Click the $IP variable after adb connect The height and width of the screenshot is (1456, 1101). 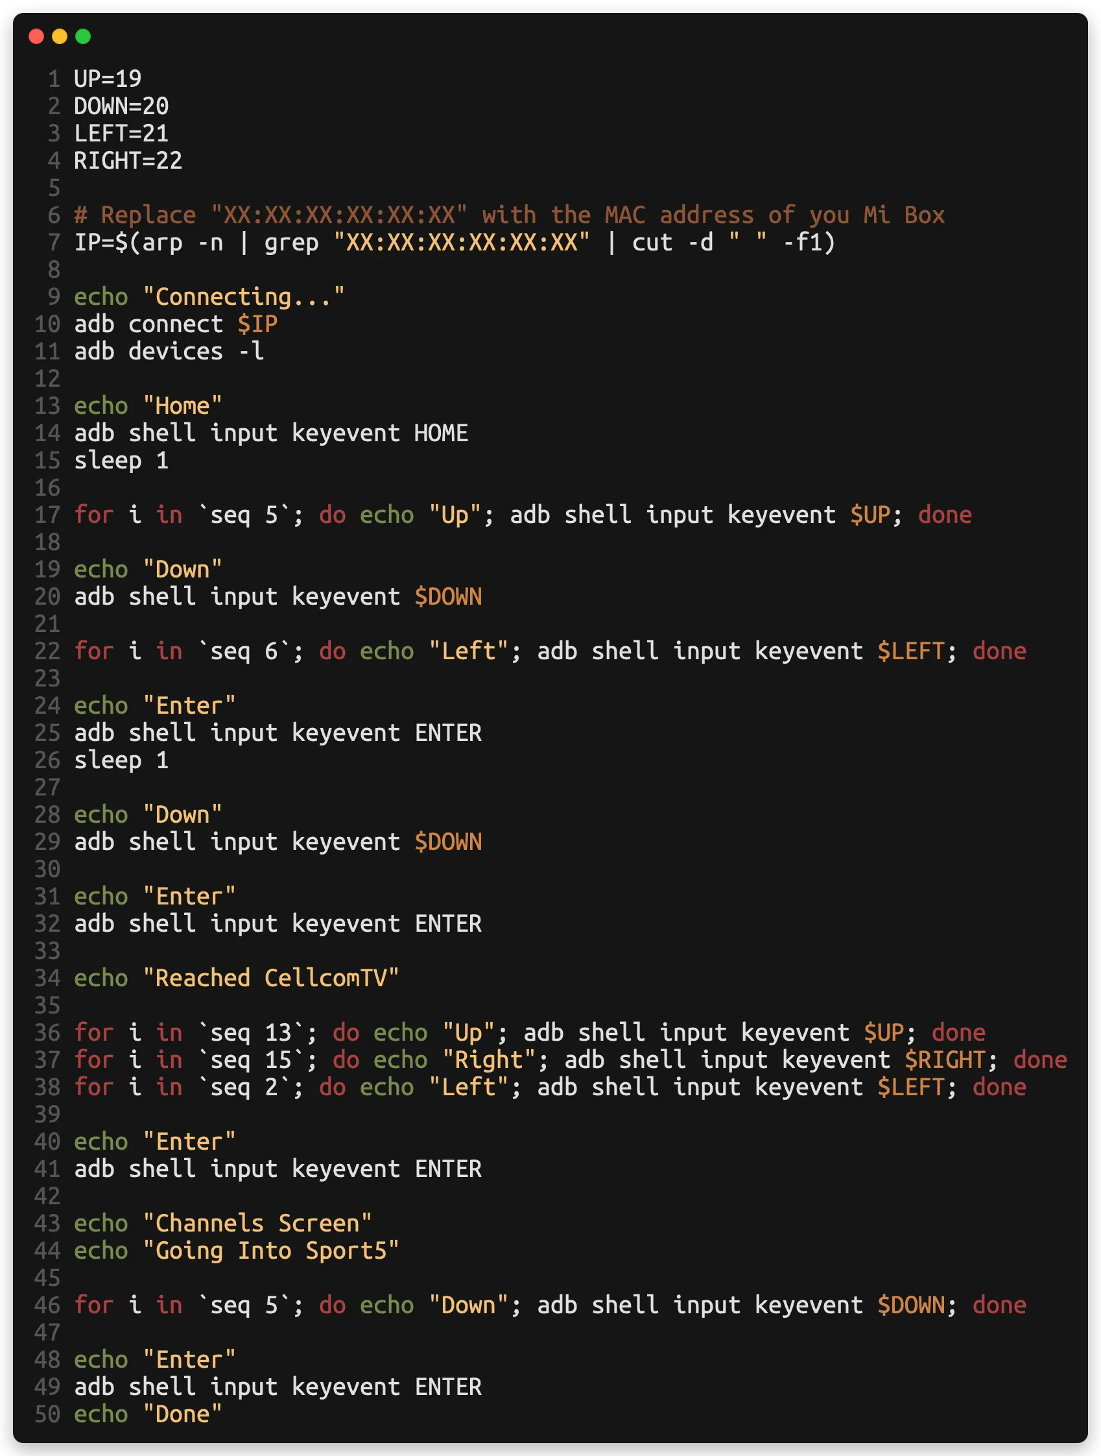[258, 324]
